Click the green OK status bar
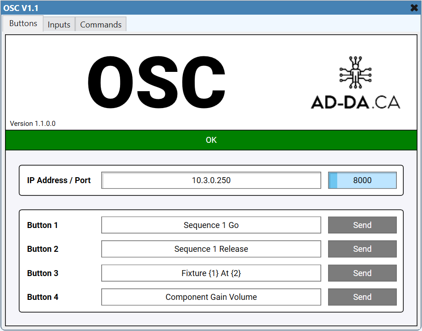 click(x=211, y=140)
